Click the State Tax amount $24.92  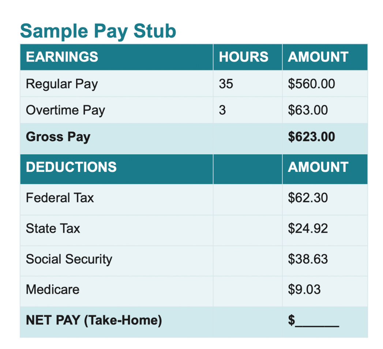[x=308, y=229]
